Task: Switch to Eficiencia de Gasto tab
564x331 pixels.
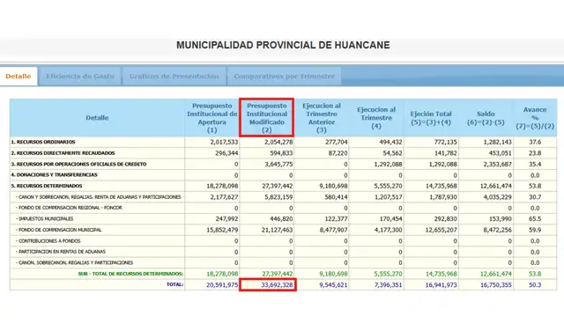Action: (80, 77)
